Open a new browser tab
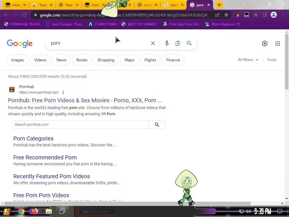Screen dimensions: 289x217 click(x=219, y=5)
